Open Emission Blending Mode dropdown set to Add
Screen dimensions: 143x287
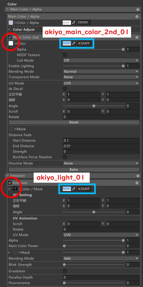[x=101, y=258]
